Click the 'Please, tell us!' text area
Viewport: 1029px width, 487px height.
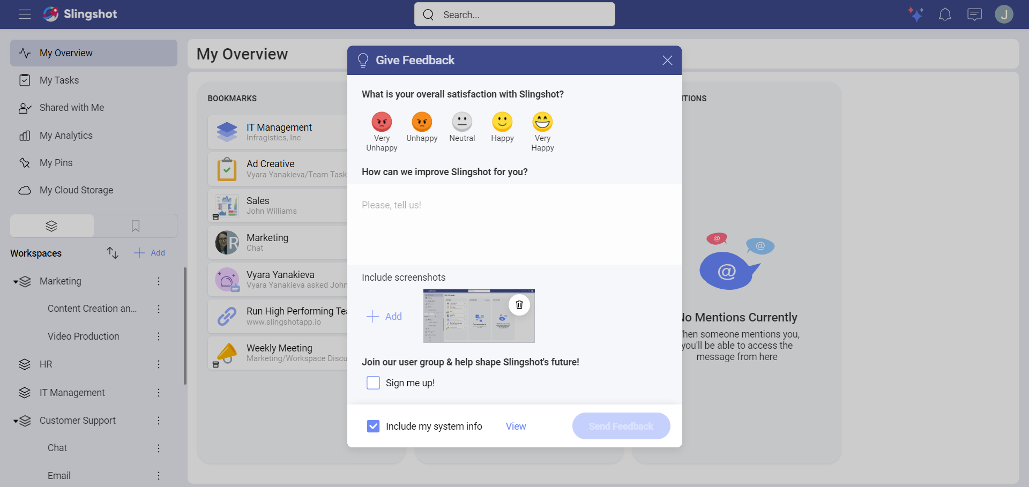pyautogui.click(x=514, y=224)
